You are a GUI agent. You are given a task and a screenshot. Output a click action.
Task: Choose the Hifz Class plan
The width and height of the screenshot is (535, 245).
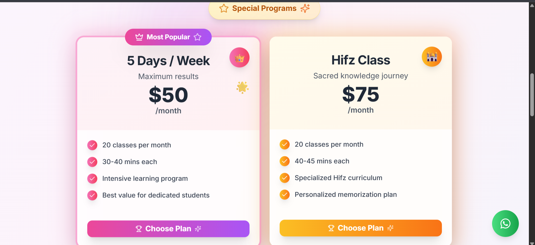(360, 228)
